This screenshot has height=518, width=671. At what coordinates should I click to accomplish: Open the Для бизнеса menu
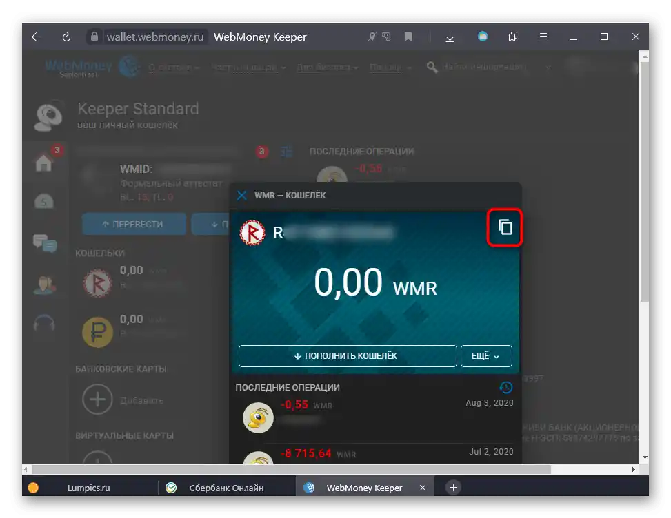328,67
